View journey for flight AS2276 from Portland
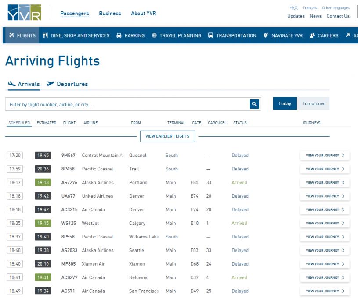 click(325, 182)
